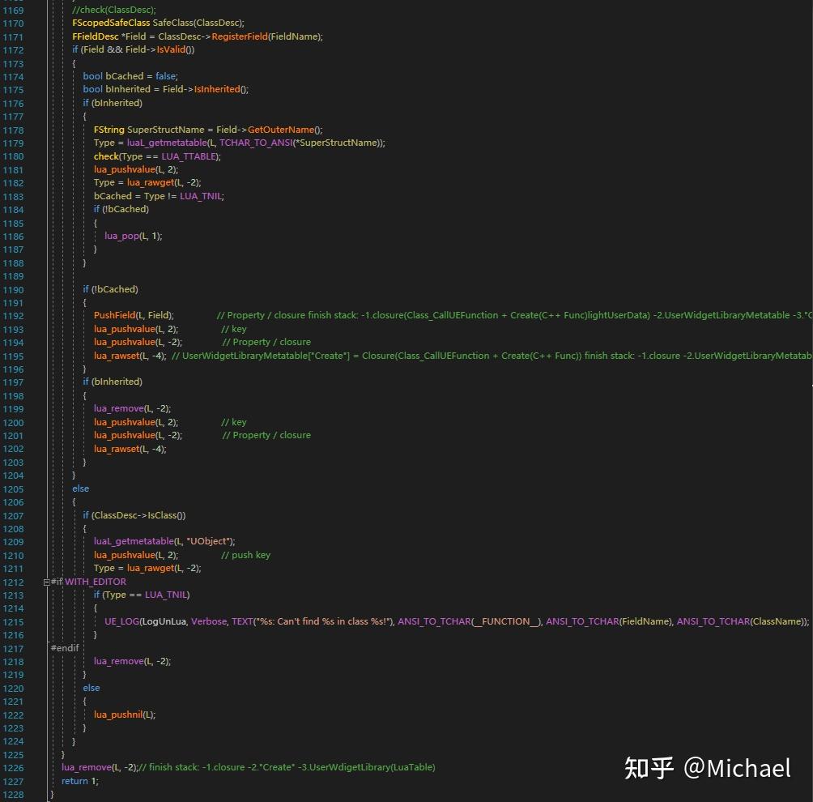The image size is (813, 802).
Task: Place cursor on the RegisterField call
Action: coord(240,36)
